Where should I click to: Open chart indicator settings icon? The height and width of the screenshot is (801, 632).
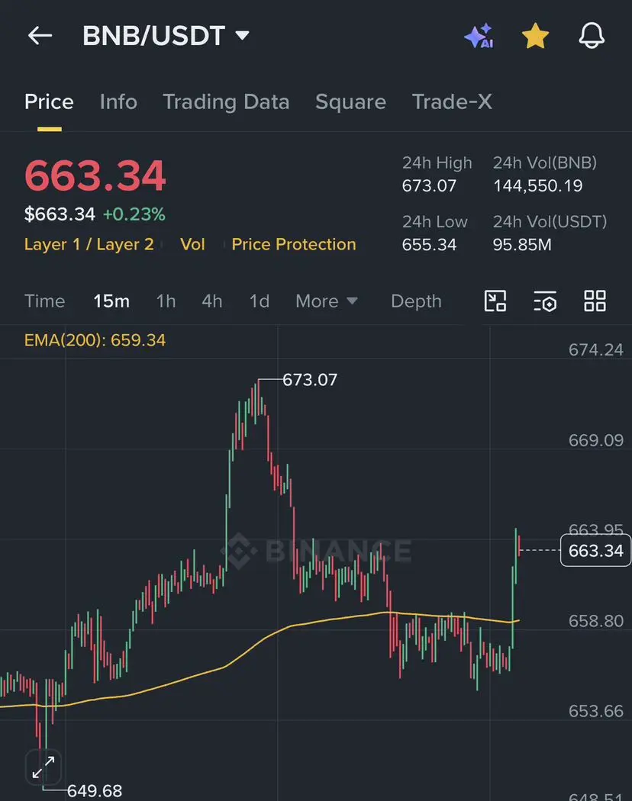tap(544, 301)
